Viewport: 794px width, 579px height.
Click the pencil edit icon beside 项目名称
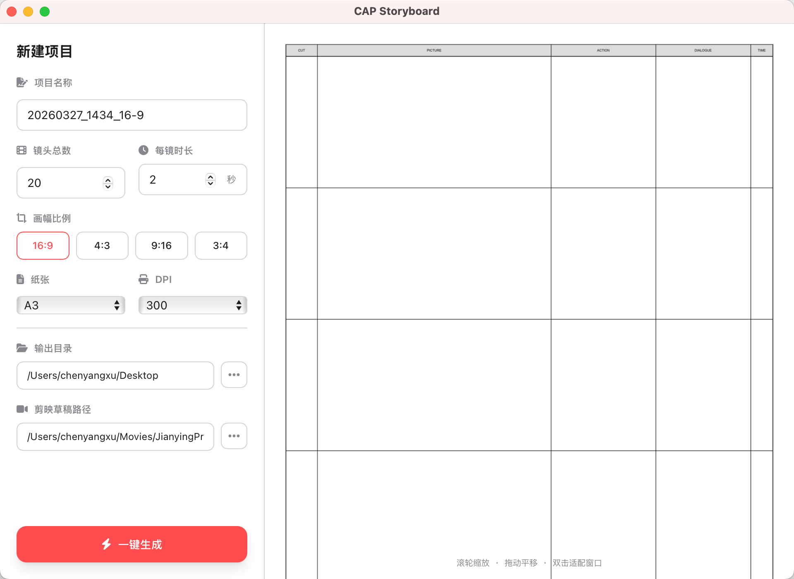click(x=22, y=82)
